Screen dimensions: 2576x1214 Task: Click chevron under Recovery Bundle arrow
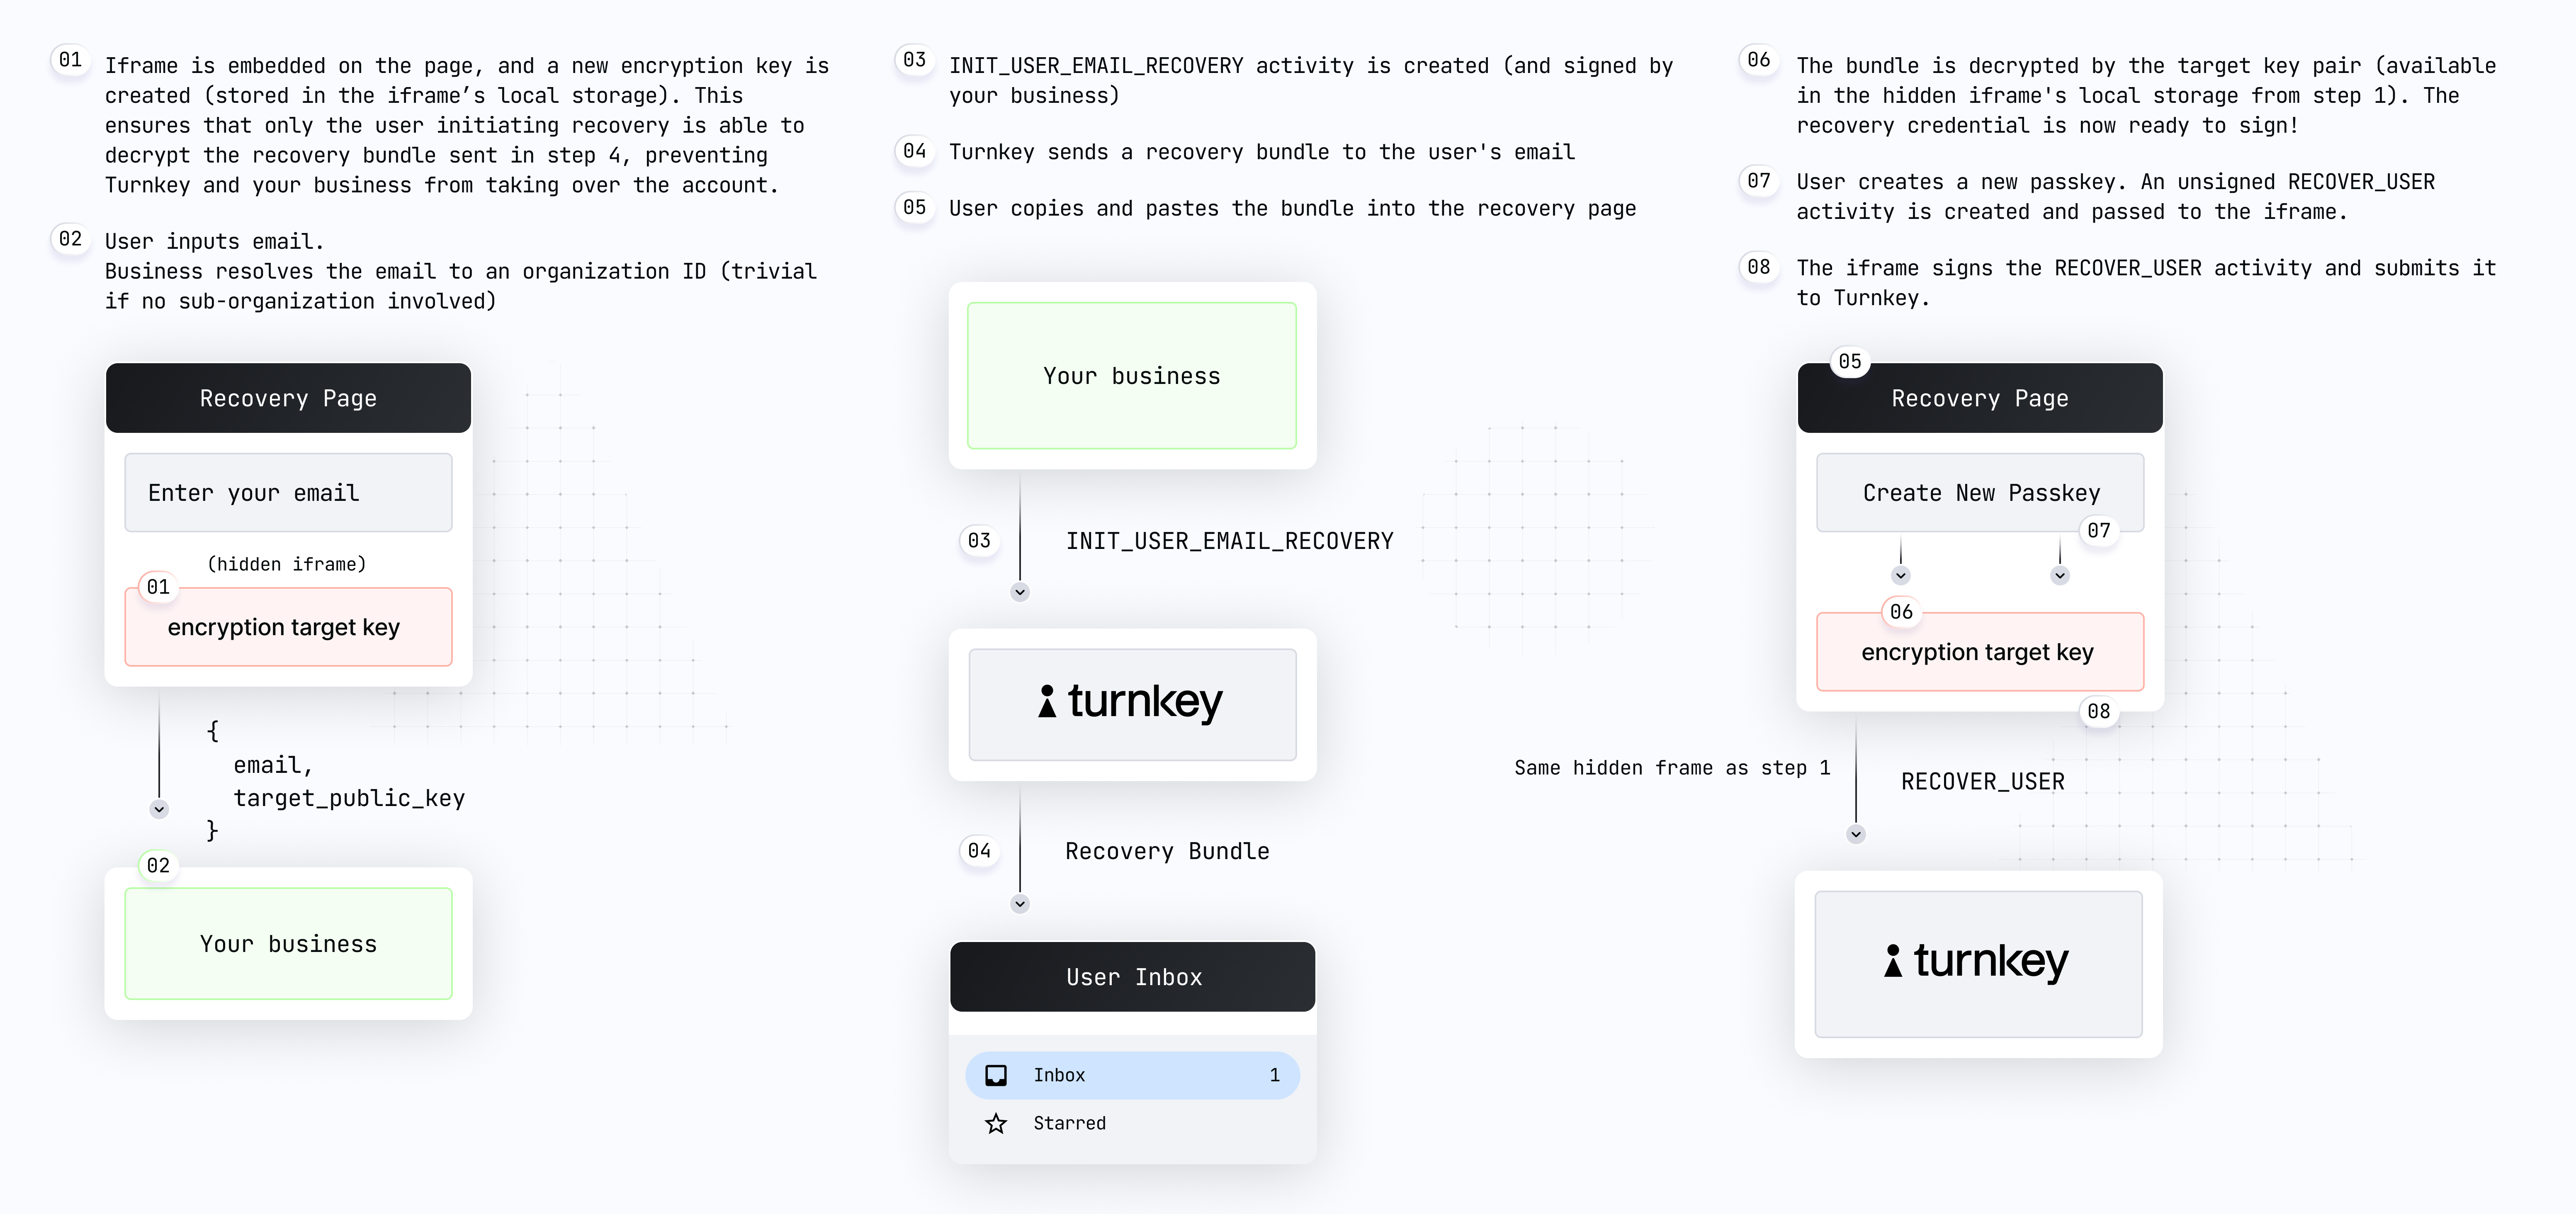[1020, 904]
